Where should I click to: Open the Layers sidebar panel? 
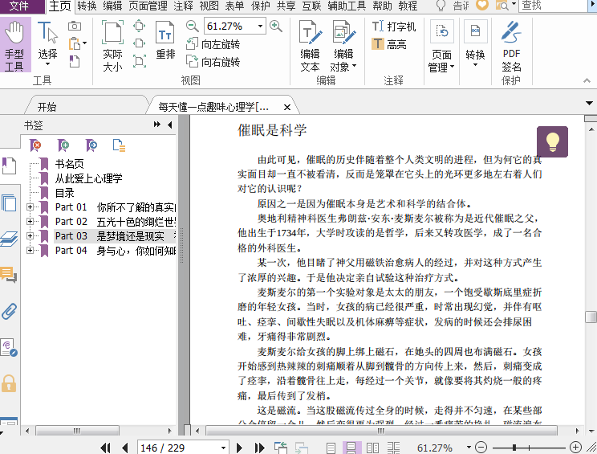9,239
